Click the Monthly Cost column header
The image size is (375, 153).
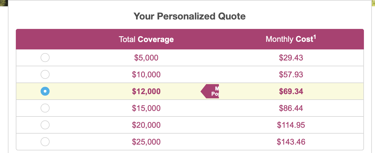291,39
